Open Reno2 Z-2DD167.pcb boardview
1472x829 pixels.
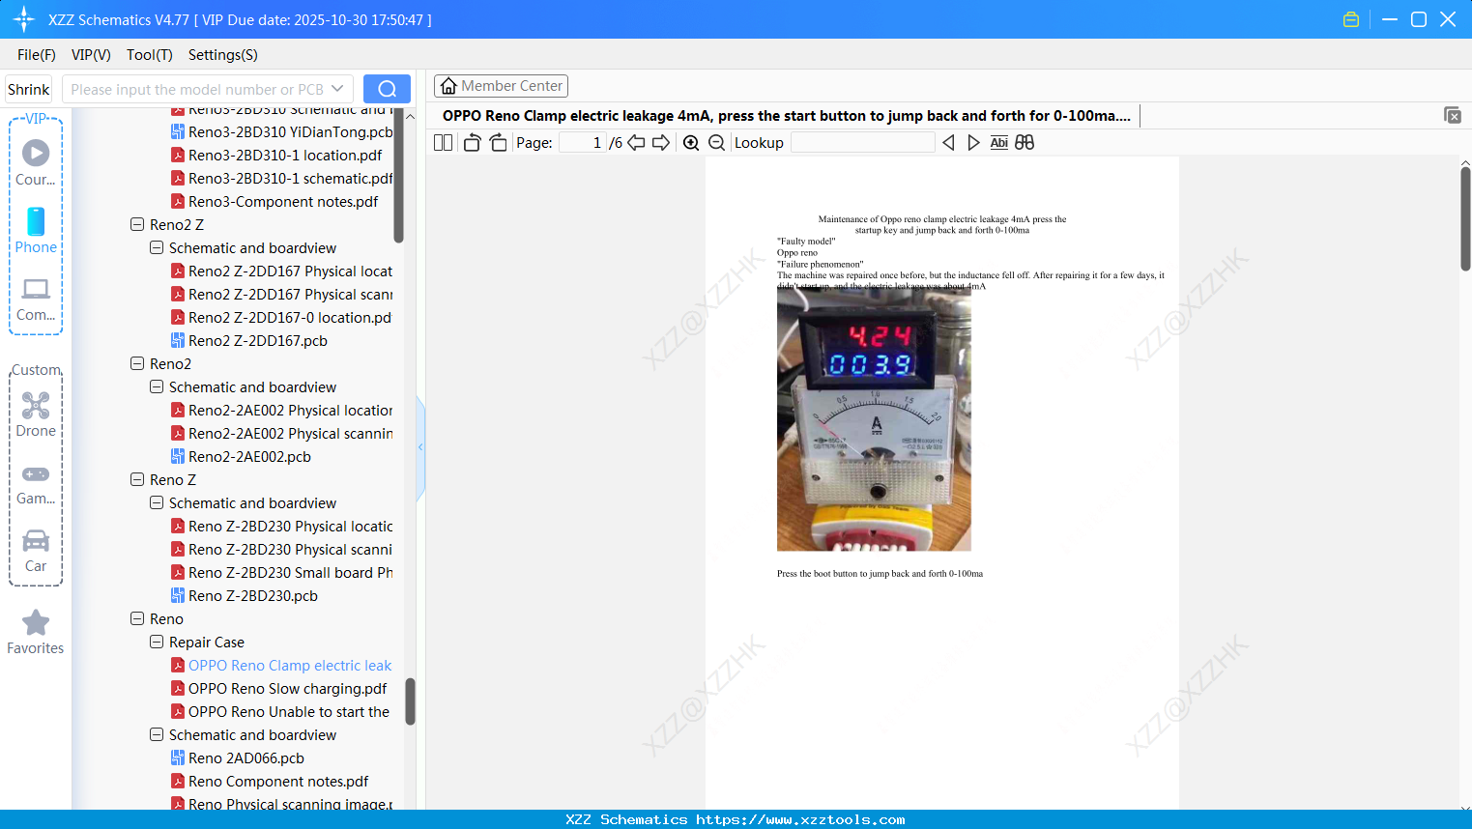pyautogui.click(x=249, y=340)
